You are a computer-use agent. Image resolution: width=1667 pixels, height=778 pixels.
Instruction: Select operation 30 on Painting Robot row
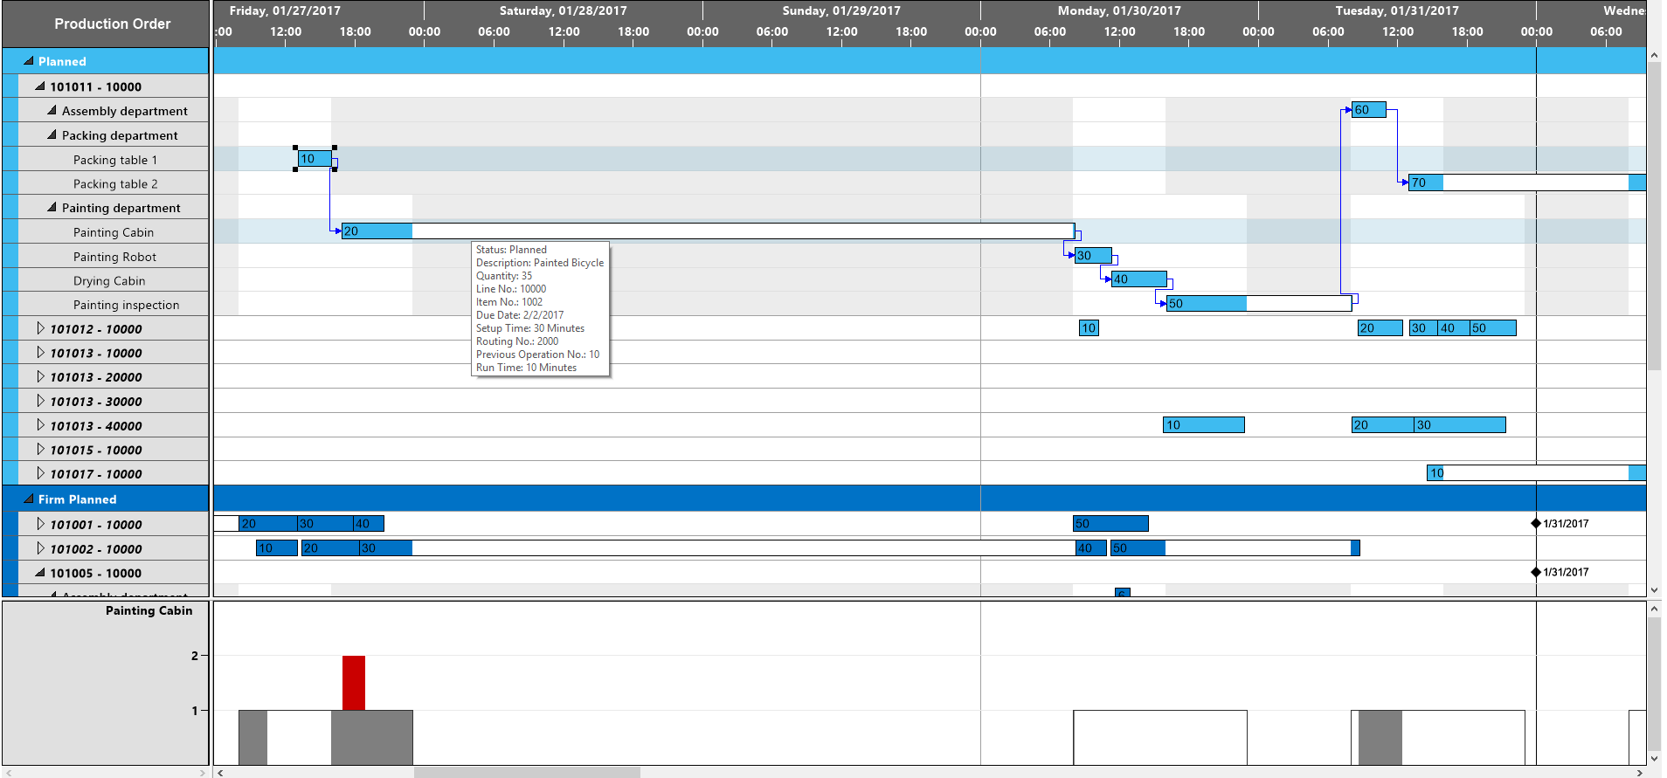[x=1092, y=256]
